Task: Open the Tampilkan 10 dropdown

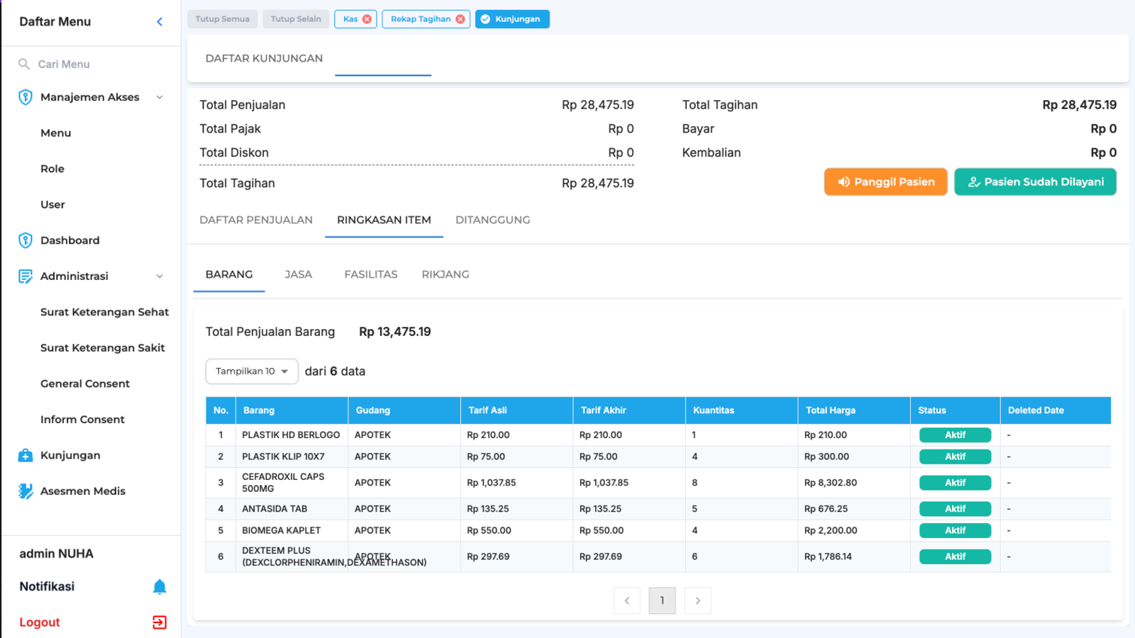Action: pyautogui.click(x=252, y=371)
